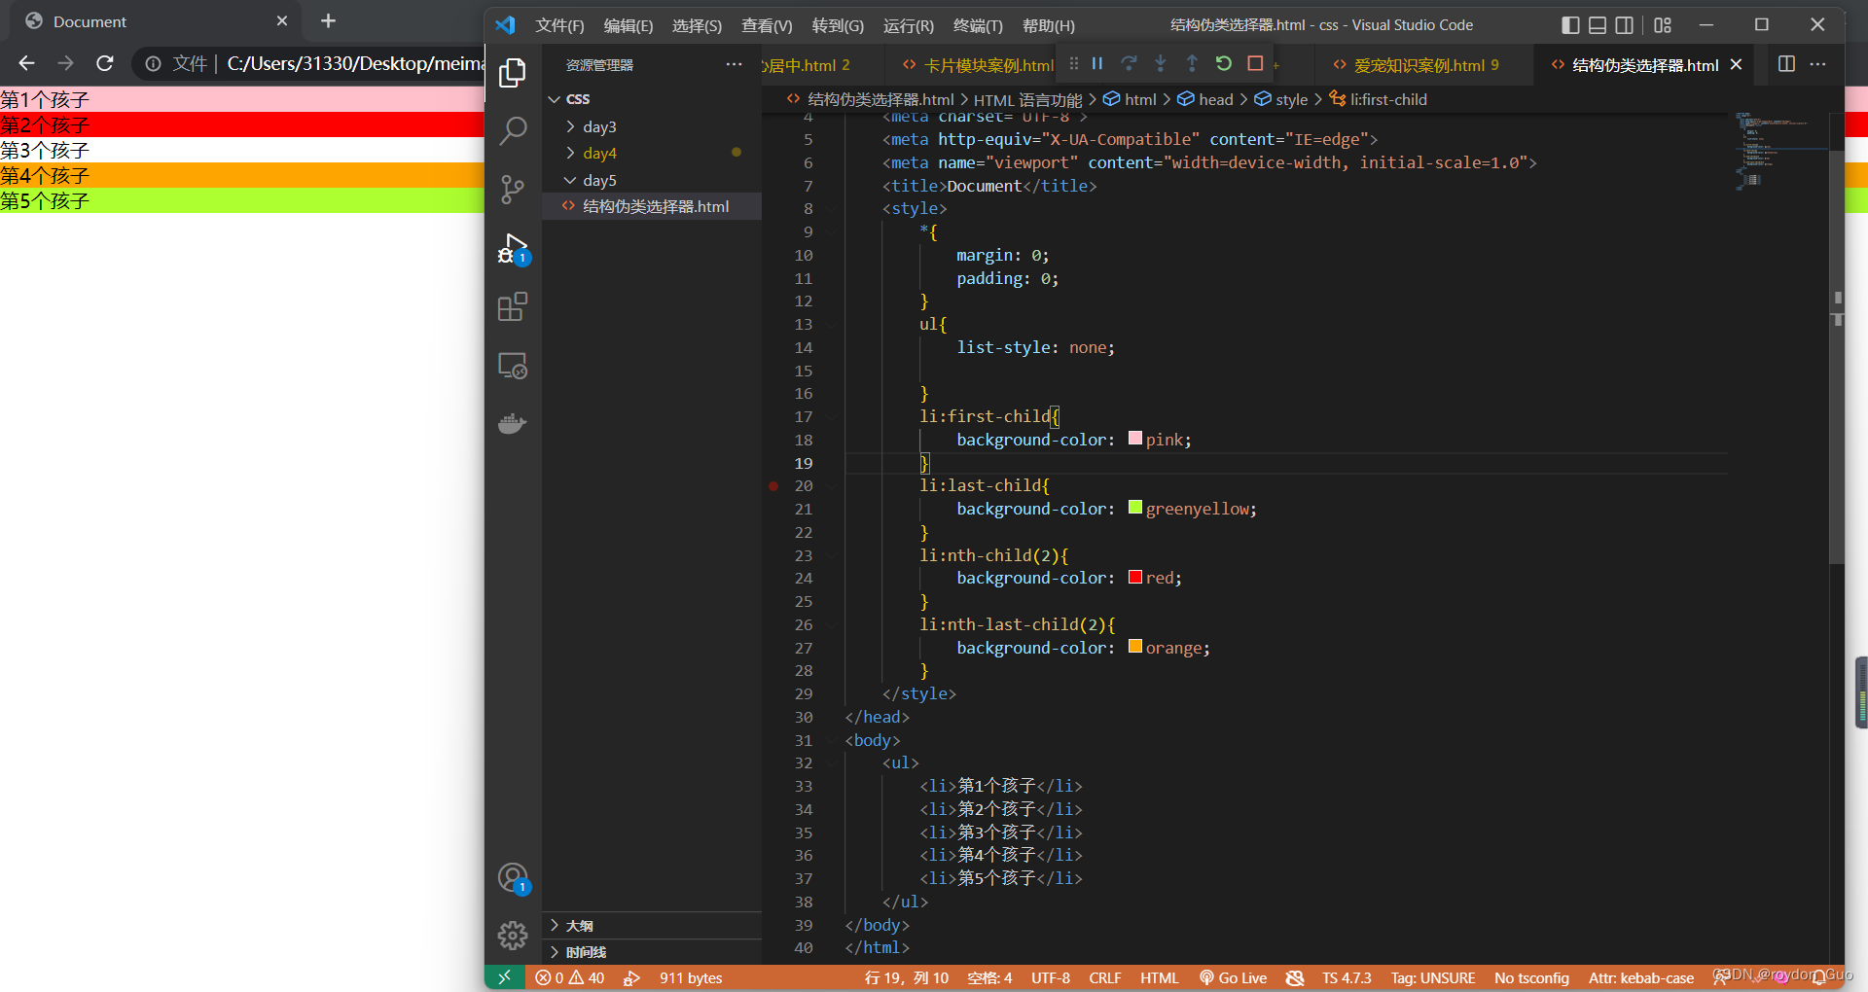The image size is (1868, 992).
Task: Select 结构伪类选择器.html in file tree
Action: click(652, 206)
